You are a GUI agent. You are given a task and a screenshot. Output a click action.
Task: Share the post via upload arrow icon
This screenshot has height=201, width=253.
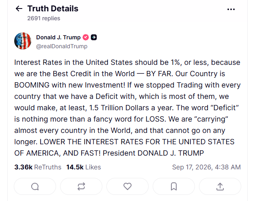pyautogui.click(x=220, y=186)
